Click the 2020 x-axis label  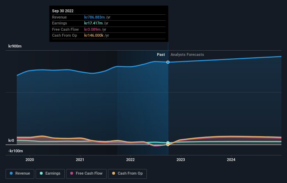30,160
